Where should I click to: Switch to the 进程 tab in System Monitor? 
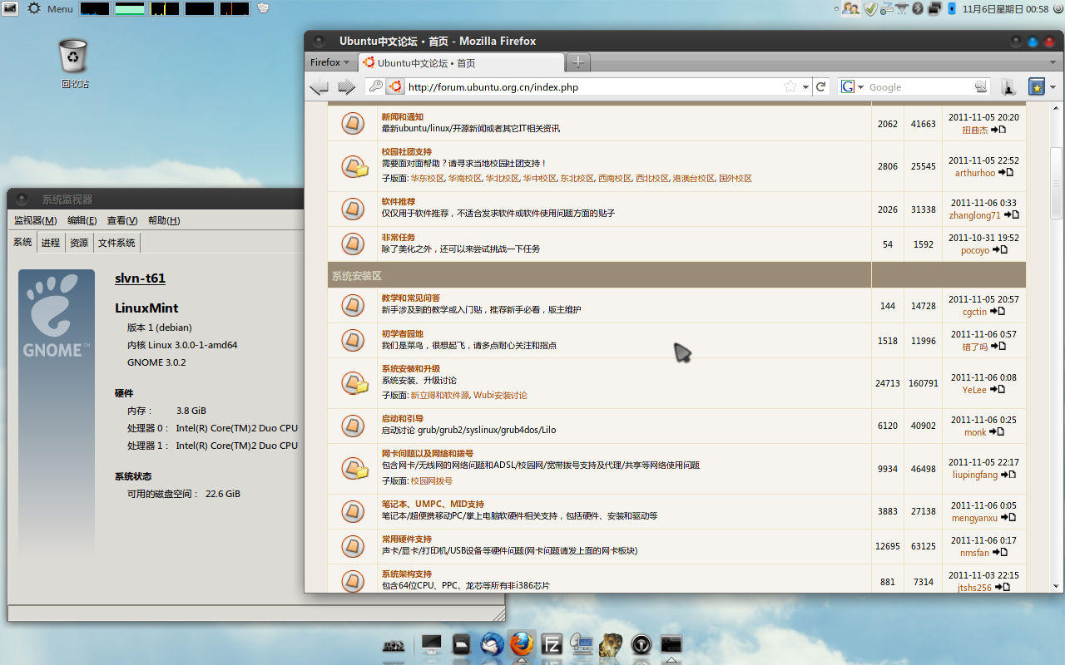pos(51,243)
